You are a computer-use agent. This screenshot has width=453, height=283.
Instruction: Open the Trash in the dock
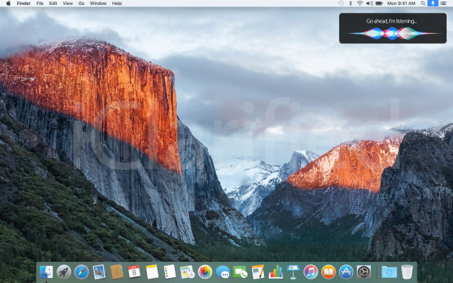[407, 272]
